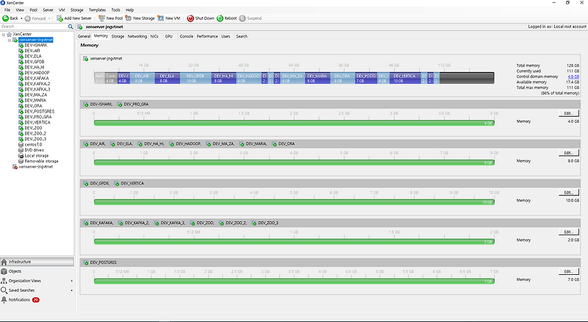The width and height of the screenshot is (588, 322).
Task: Click the Notifications bell icon
Action: tap(4, 299)
